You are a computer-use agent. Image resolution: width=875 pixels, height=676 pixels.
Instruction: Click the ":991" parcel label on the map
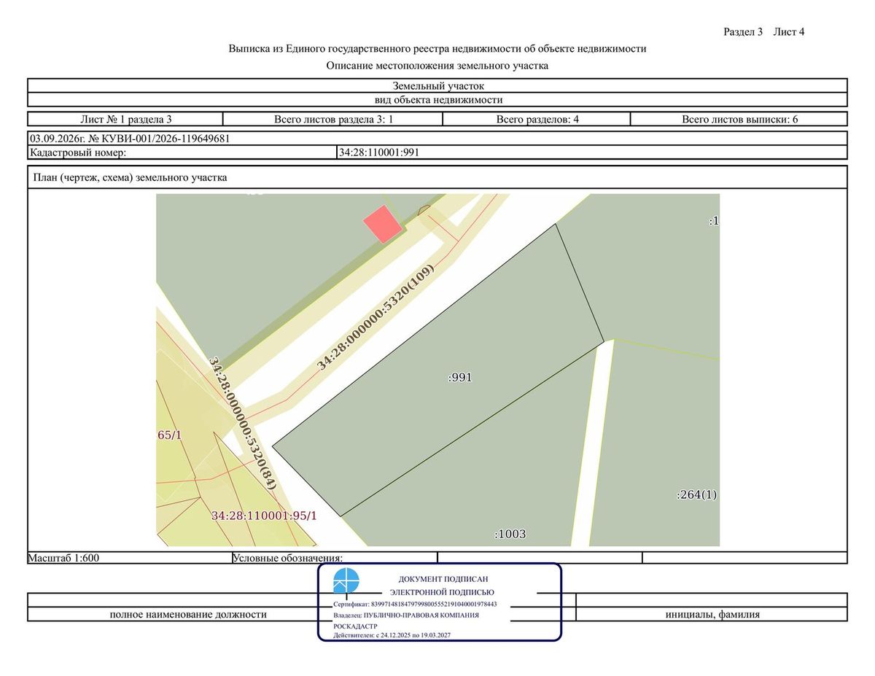[x=461, y=378]
